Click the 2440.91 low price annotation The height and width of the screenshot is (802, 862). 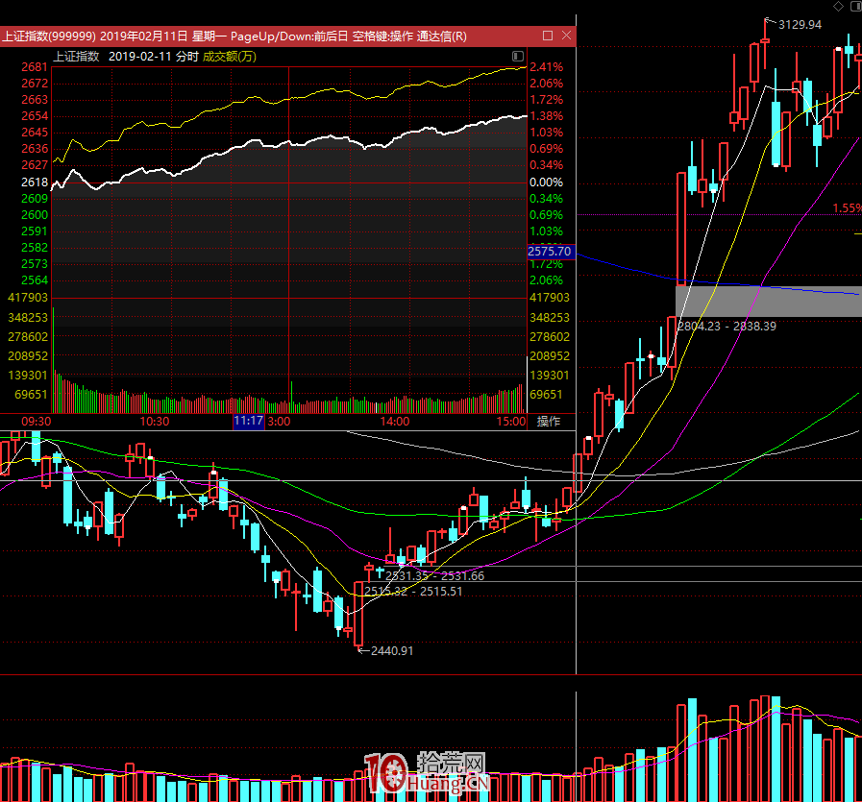tap(392, 651)
